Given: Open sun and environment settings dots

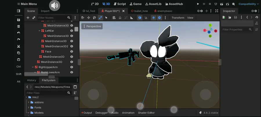Looking at the screenshot, I should 165,18.
